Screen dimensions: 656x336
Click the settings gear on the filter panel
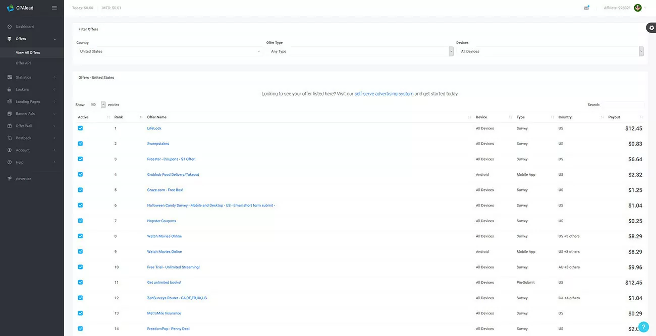(651, 27)
